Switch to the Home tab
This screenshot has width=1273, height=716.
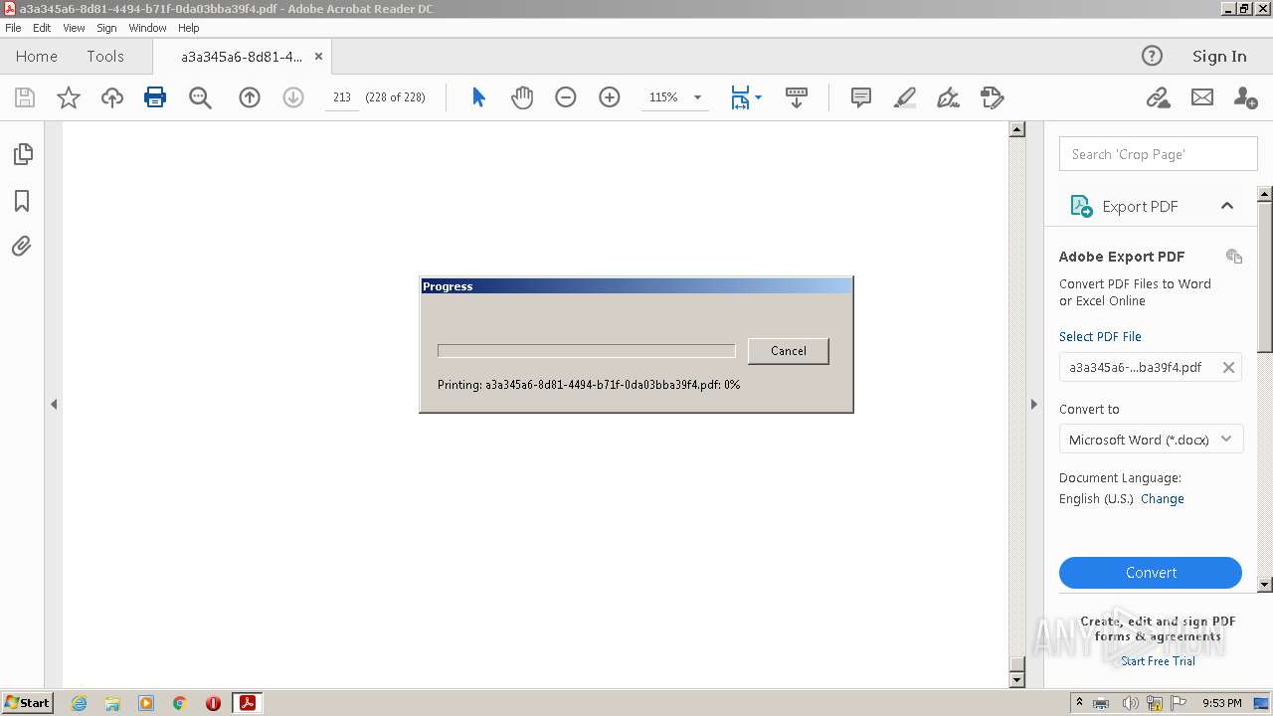pyautogui.click(x=37, y=56)
